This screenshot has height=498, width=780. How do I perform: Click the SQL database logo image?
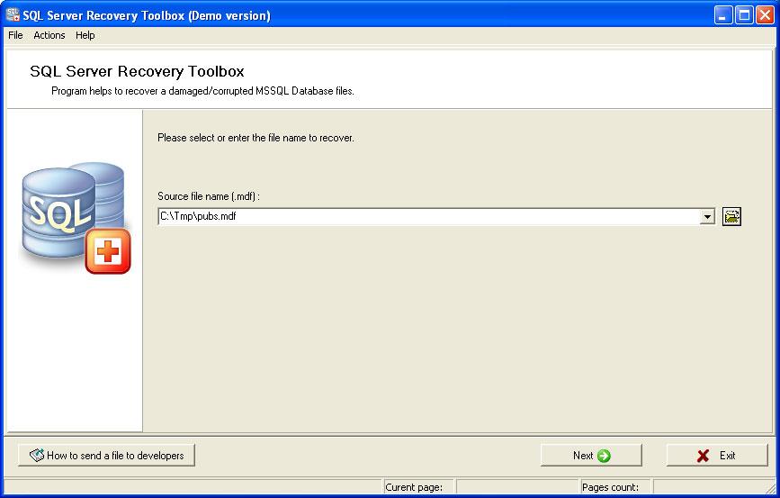(x=76, y=218)
